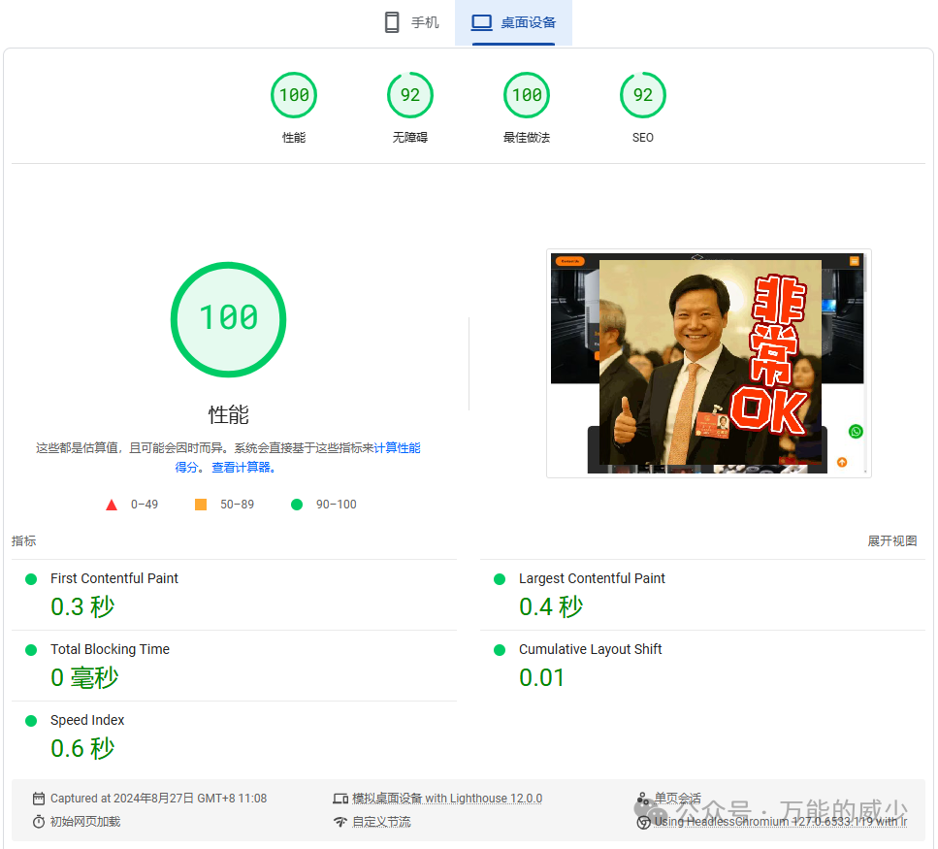Click the Captured at 2024年8月27日 text
The height and width of the screenshot is (849, 938).
[x=158, y=799]
